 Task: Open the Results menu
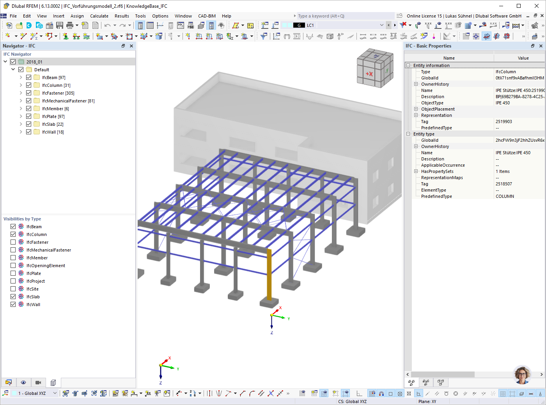[x=122, y=16]
